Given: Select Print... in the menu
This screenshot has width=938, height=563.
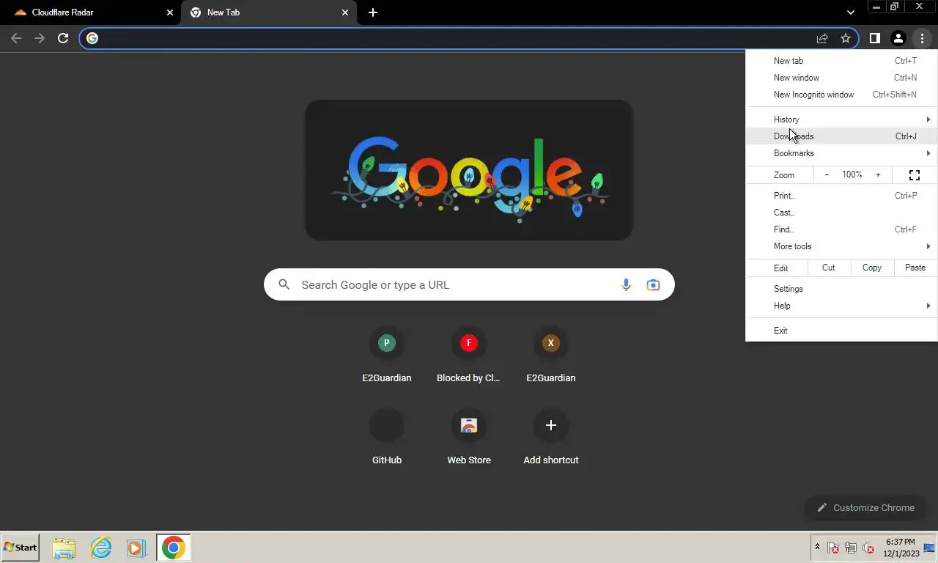Looking at the screenshot, I should pos(841,196).
